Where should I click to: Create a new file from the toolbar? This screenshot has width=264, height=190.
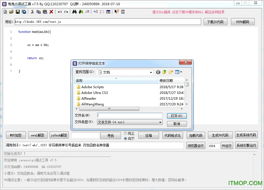point(5,12)
